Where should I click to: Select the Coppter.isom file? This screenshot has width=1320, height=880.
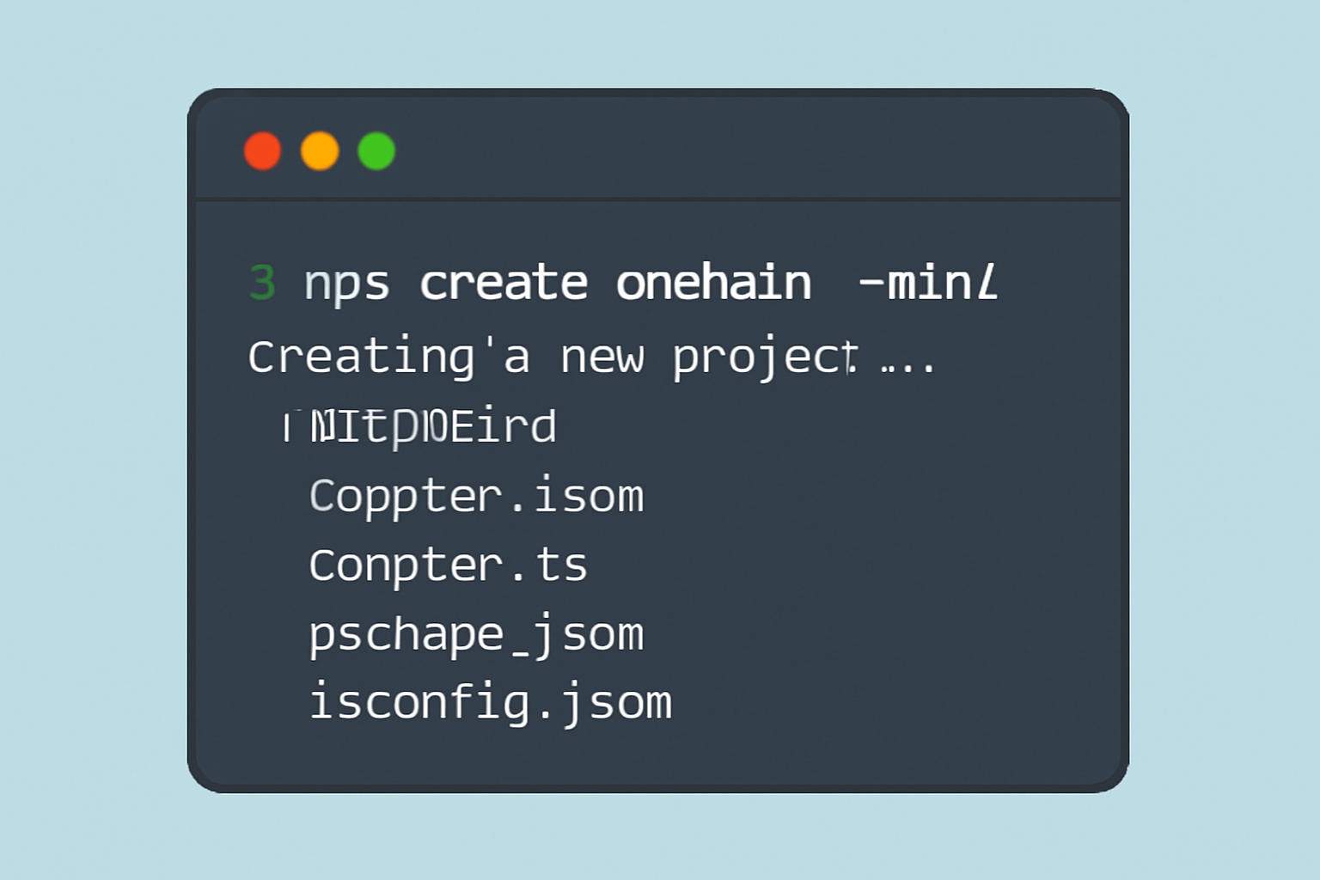click(476, 497)
